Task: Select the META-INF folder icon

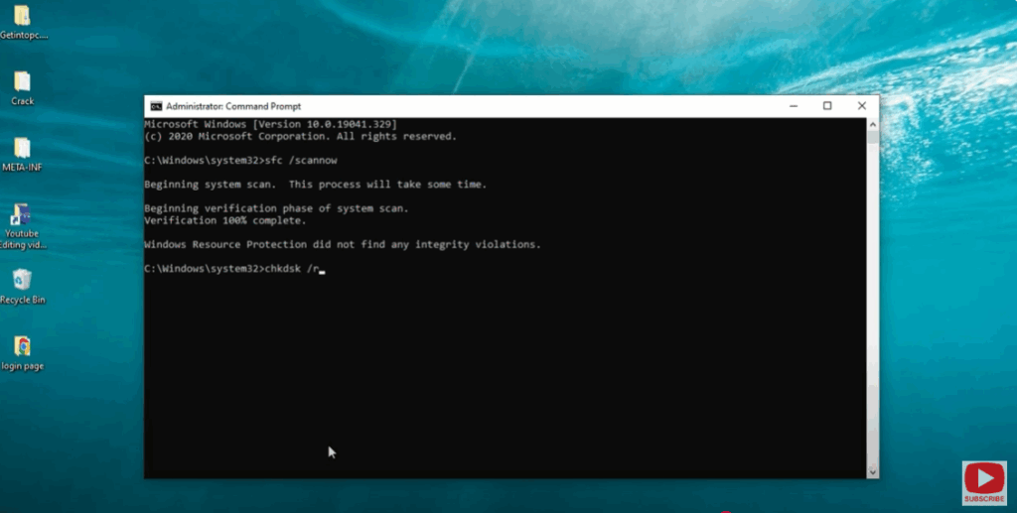Action: (x=22, y=154)
